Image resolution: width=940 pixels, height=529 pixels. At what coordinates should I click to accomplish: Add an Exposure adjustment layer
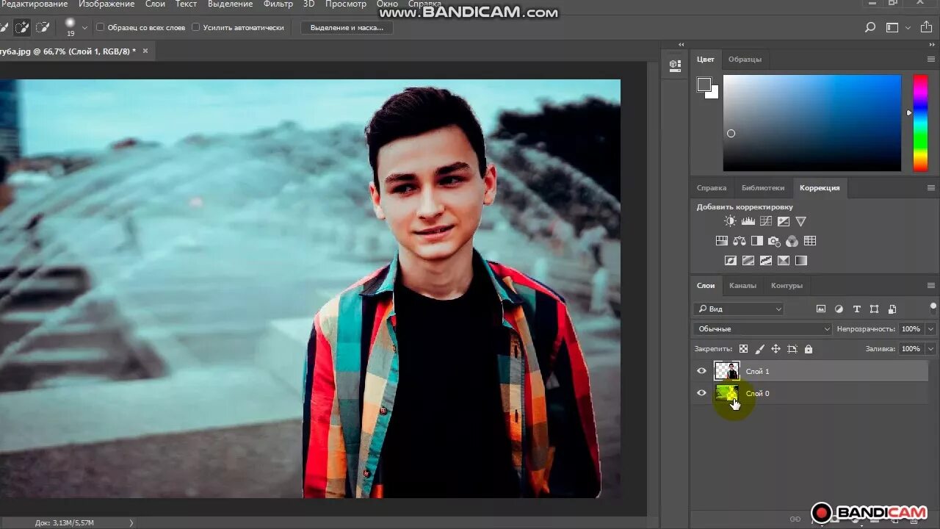(784, 221)
